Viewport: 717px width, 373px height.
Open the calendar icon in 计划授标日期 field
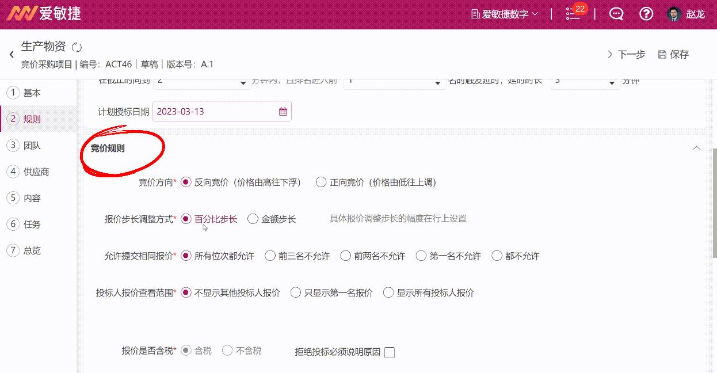click(283, 111)
